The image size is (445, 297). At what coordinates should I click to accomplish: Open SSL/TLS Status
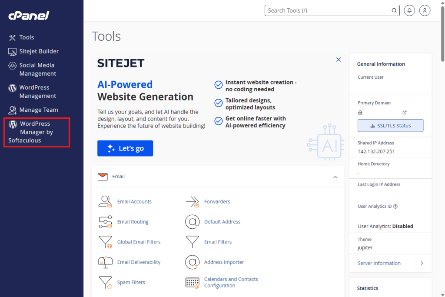coord(390,125)
